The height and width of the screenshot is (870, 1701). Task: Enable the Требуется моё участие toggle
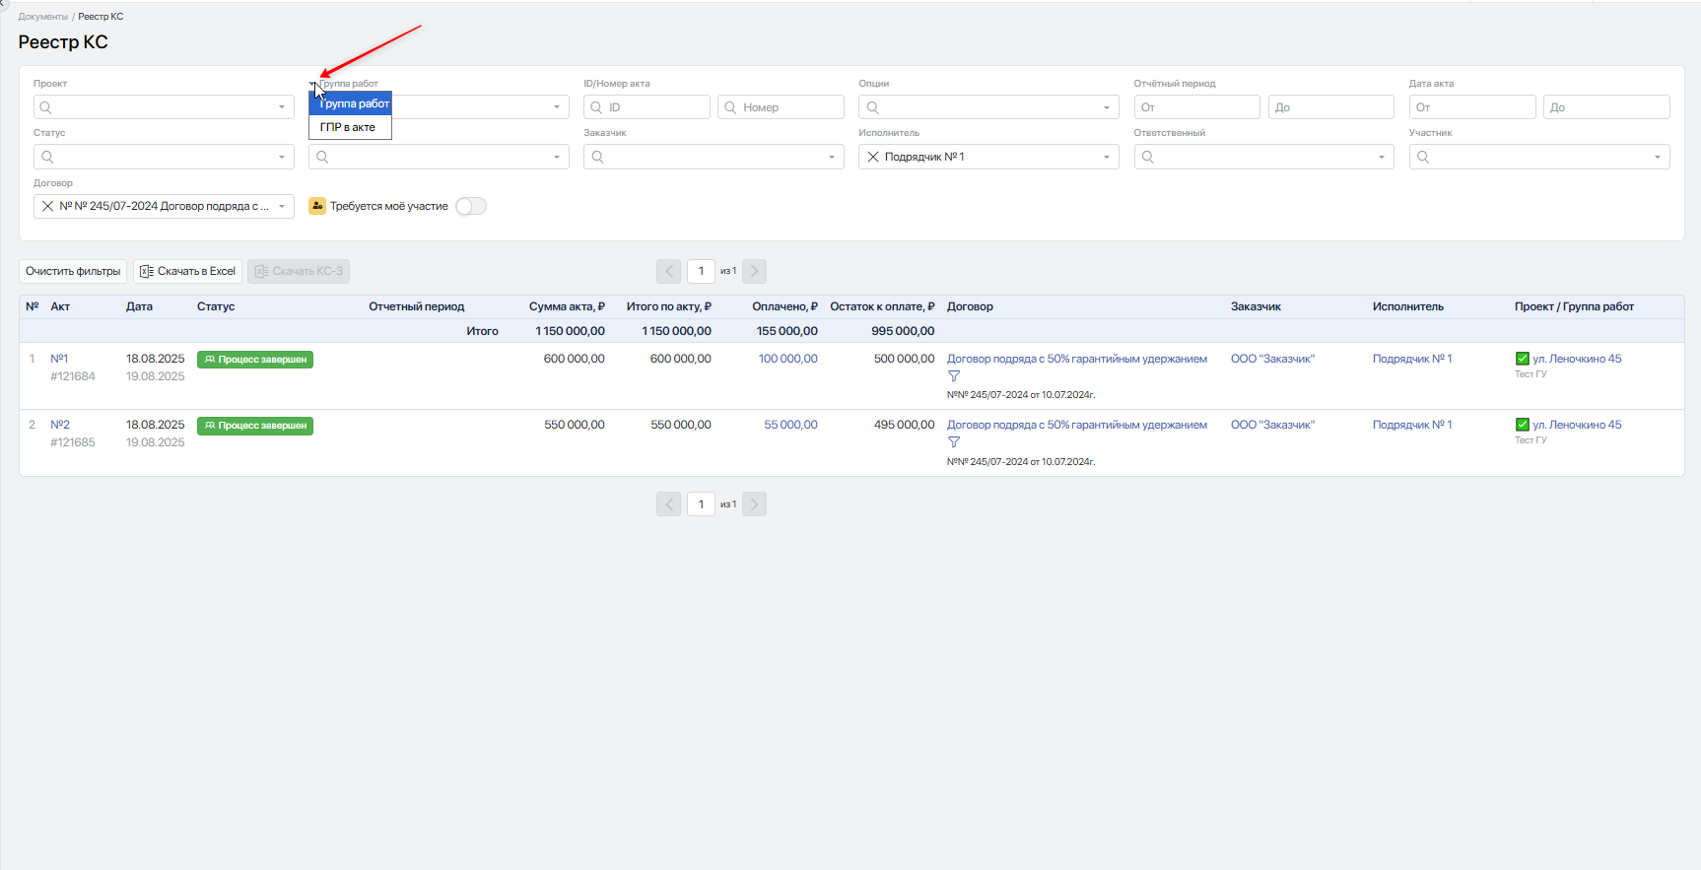coord(471,206)
